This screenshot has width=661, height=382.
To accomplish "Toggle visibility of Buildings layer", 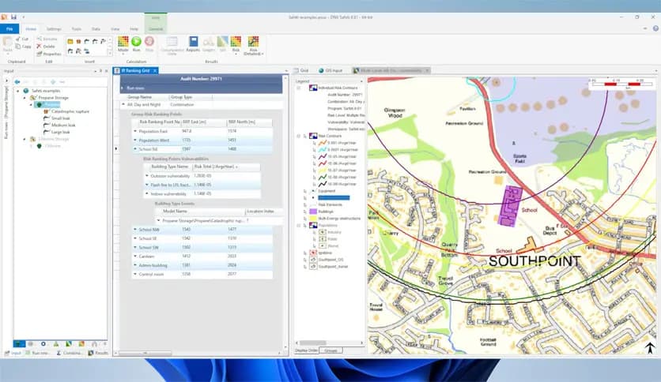I will tap(305, 212).
